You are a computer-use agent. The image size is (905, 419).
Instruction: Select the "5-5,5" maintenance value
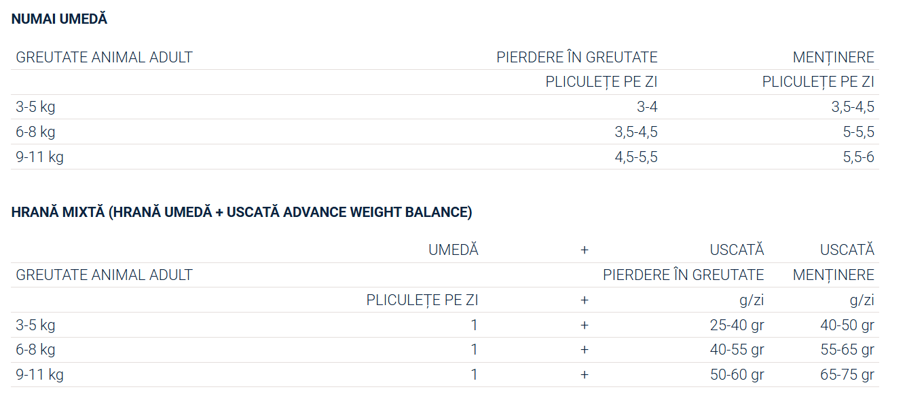click(x=858, y=132)
